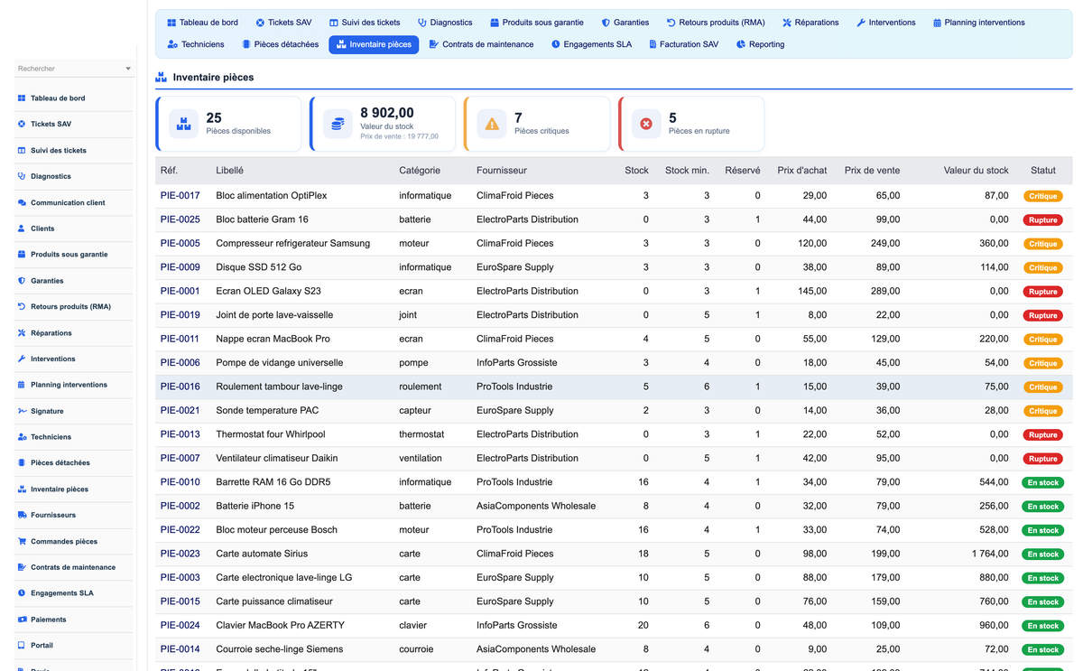The width and height of the screenshot is (1083, 671).
Task: Open reference link PIE-0010
Action: [x=180, y=482]
